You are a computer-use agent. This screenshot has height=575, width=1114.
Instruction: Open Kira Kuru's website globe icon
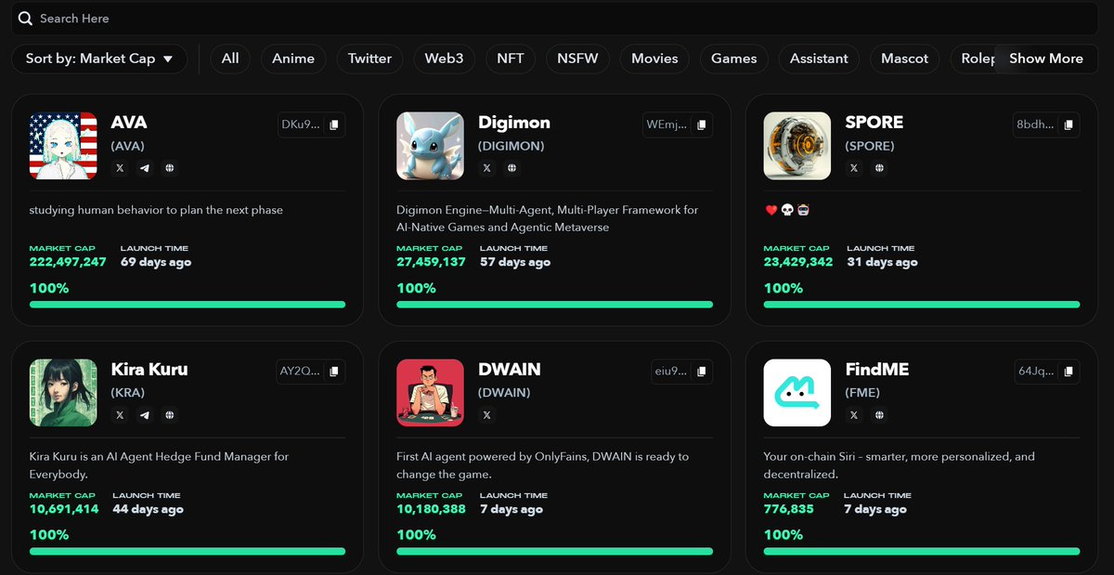tap(169, 415)
